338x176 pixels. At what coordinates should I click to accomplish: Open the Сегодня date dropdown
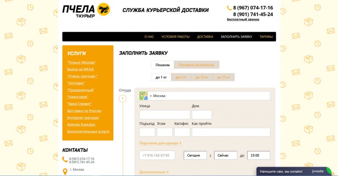click(195, 155)
